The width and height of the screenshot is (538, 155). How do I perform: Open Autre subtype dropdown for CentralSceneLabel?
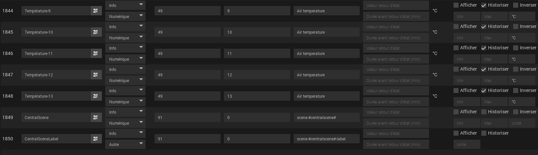[125, 144]
